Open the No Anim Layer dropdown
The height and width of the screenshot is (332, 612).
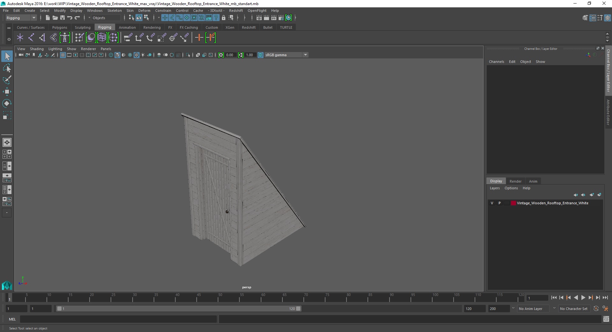[x=534, y=309]
